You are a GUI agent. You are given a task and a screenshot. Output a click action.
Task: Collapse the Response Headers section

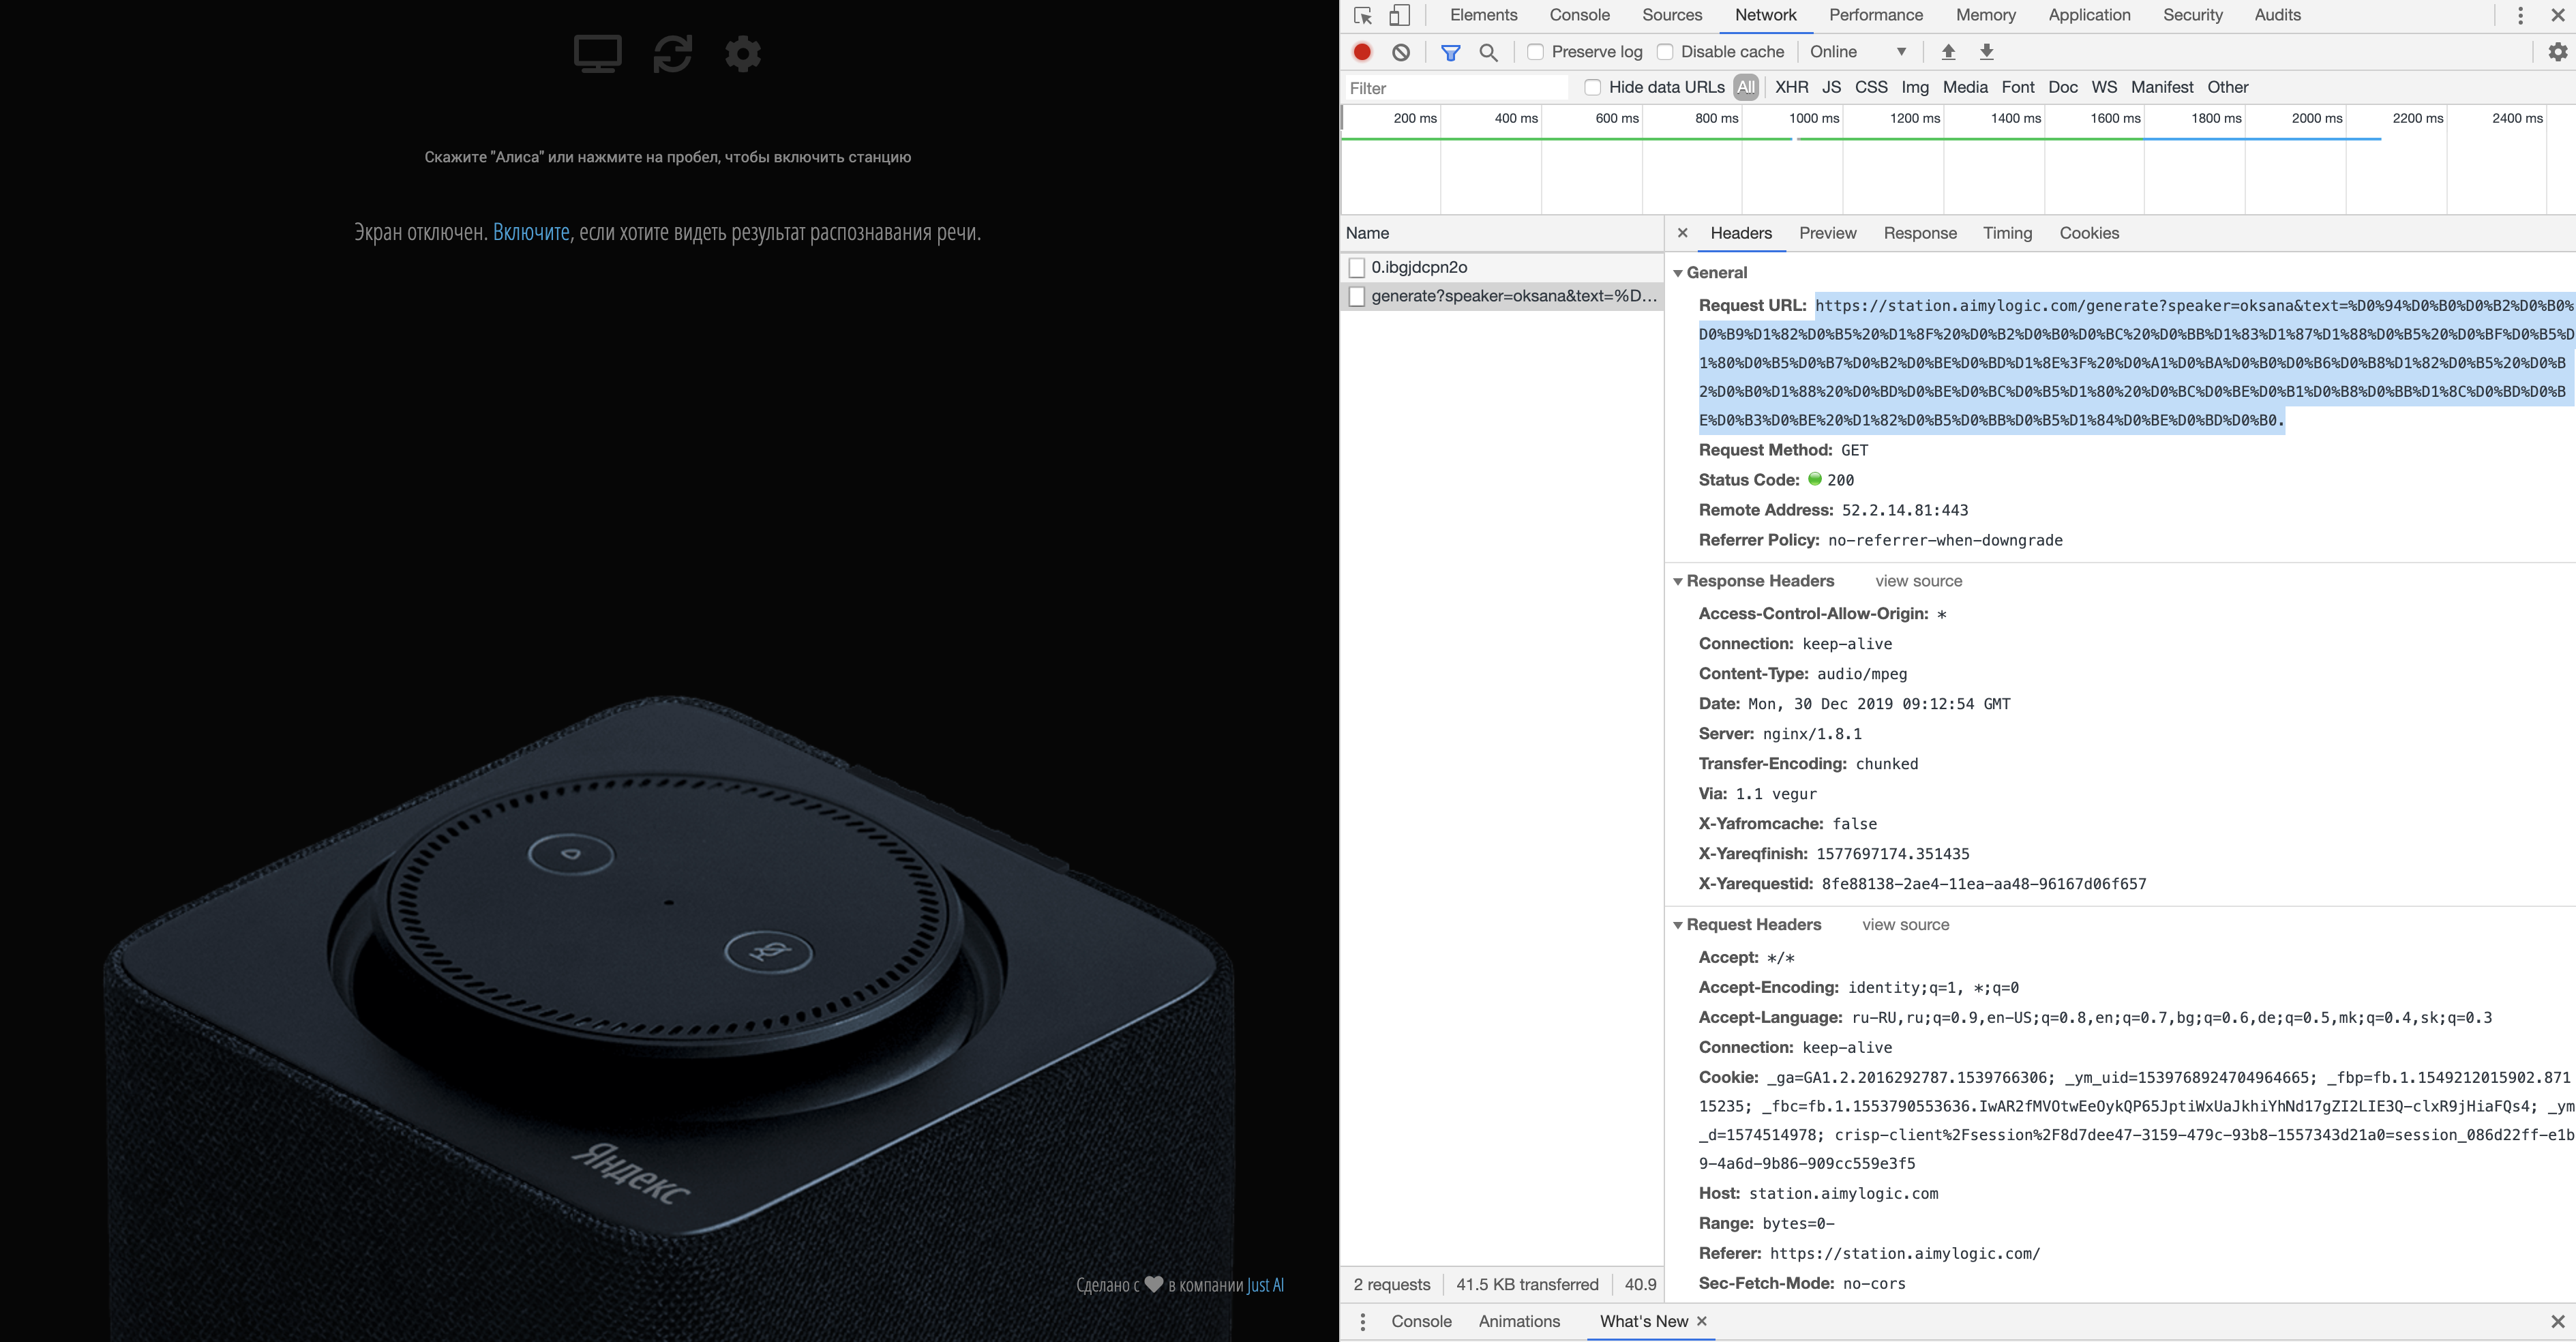(x=1678, y=581)
